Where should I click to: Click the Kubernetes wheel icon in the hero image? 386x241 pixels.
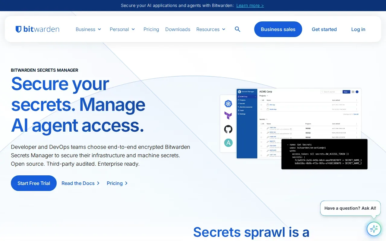pos(228,104)
